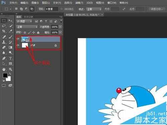Select the History Brush tool
The height and width of the screenshot is (125, 167).
(10, 42)
